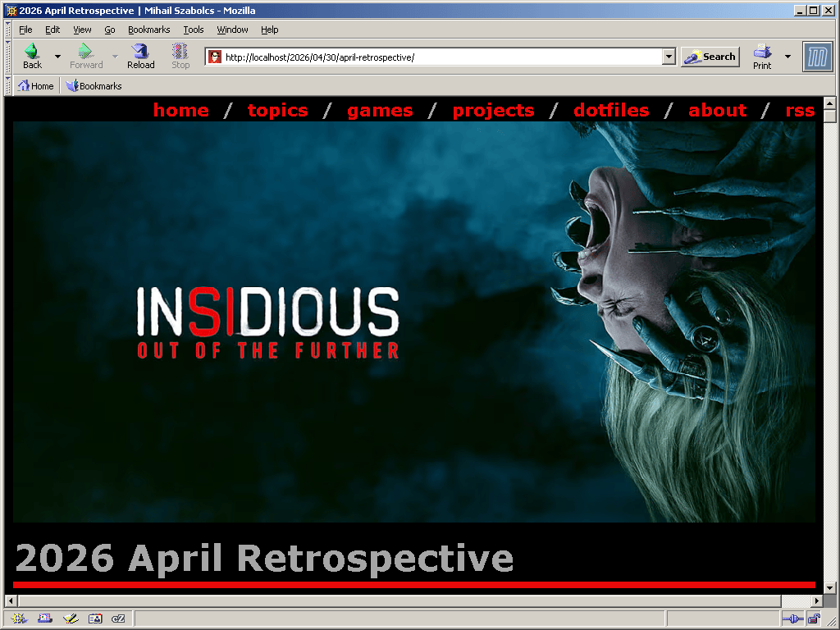Open Bookmarks on the personal toolbar
Viewport: 840px width, 630px height.
[94, 85]
